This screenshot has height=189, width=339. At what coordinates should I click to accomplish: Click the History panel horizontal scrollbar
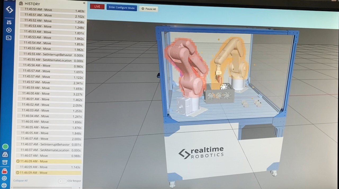click(x=42, y=188)
